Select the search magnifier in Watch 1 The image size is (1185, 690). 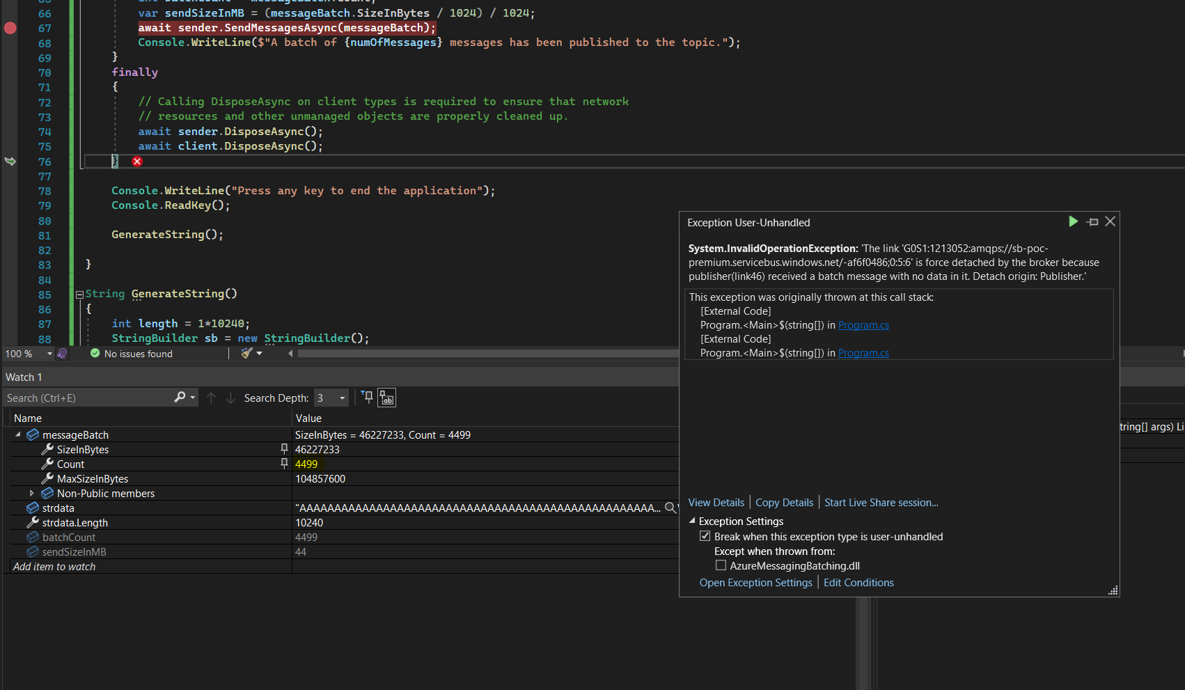point(180,397)
